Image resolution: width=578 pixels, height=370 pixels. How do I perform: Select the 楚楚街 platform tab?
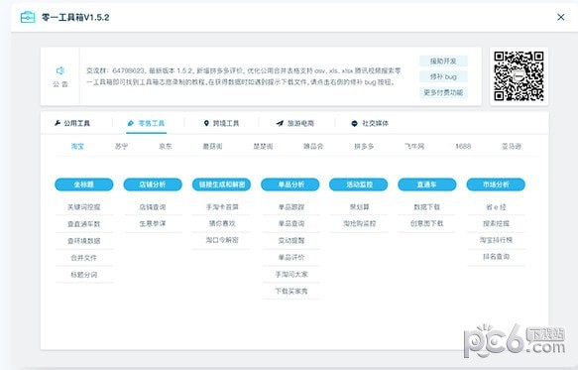(x=263, y=146)
